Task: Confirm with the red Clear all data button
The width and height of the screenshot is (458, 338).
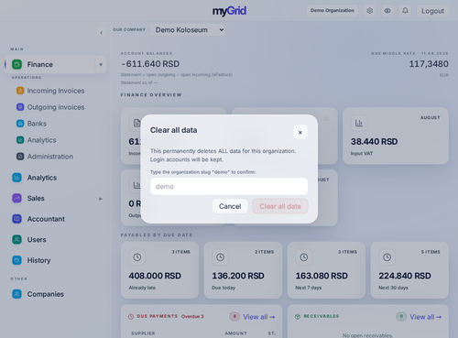Action: 280,206
